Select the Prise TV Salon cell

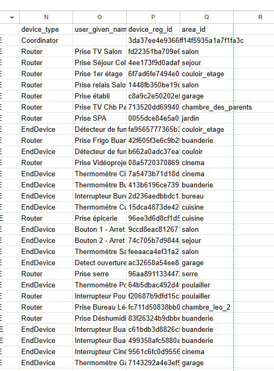click(x=100, y=51)
